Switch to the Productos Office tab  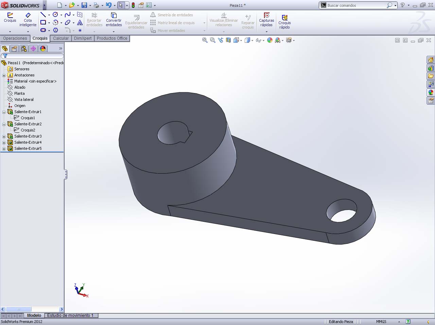[112, 38]
